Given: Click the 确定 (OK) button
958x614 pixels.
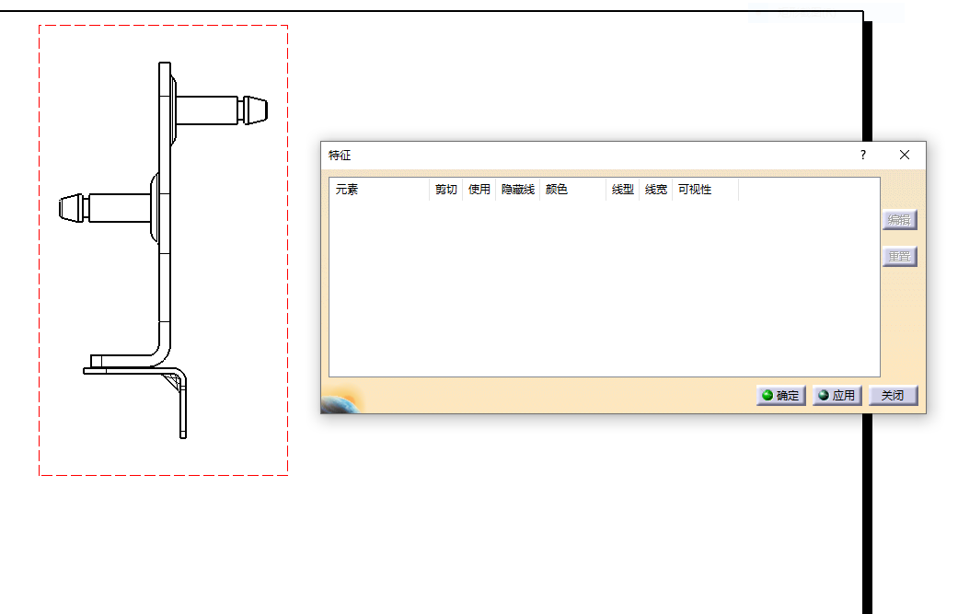Looking at the screenshot, I should [780, 396].
